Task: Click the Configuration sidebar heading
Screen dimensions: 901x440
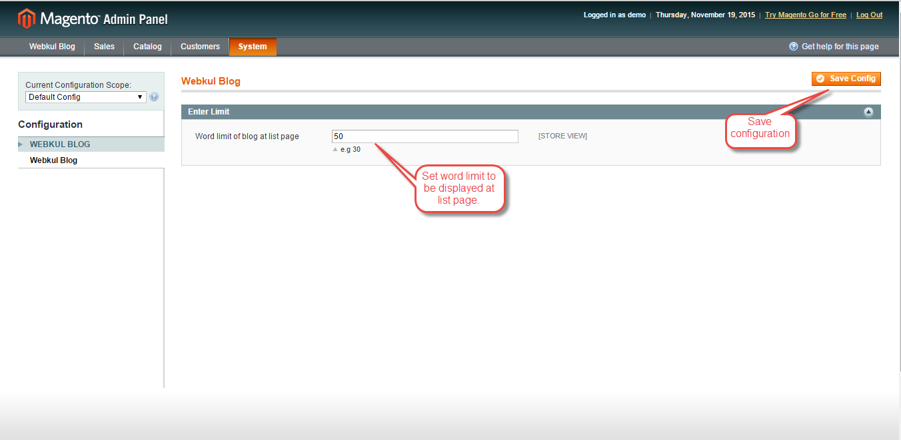Action: point(50,124)
